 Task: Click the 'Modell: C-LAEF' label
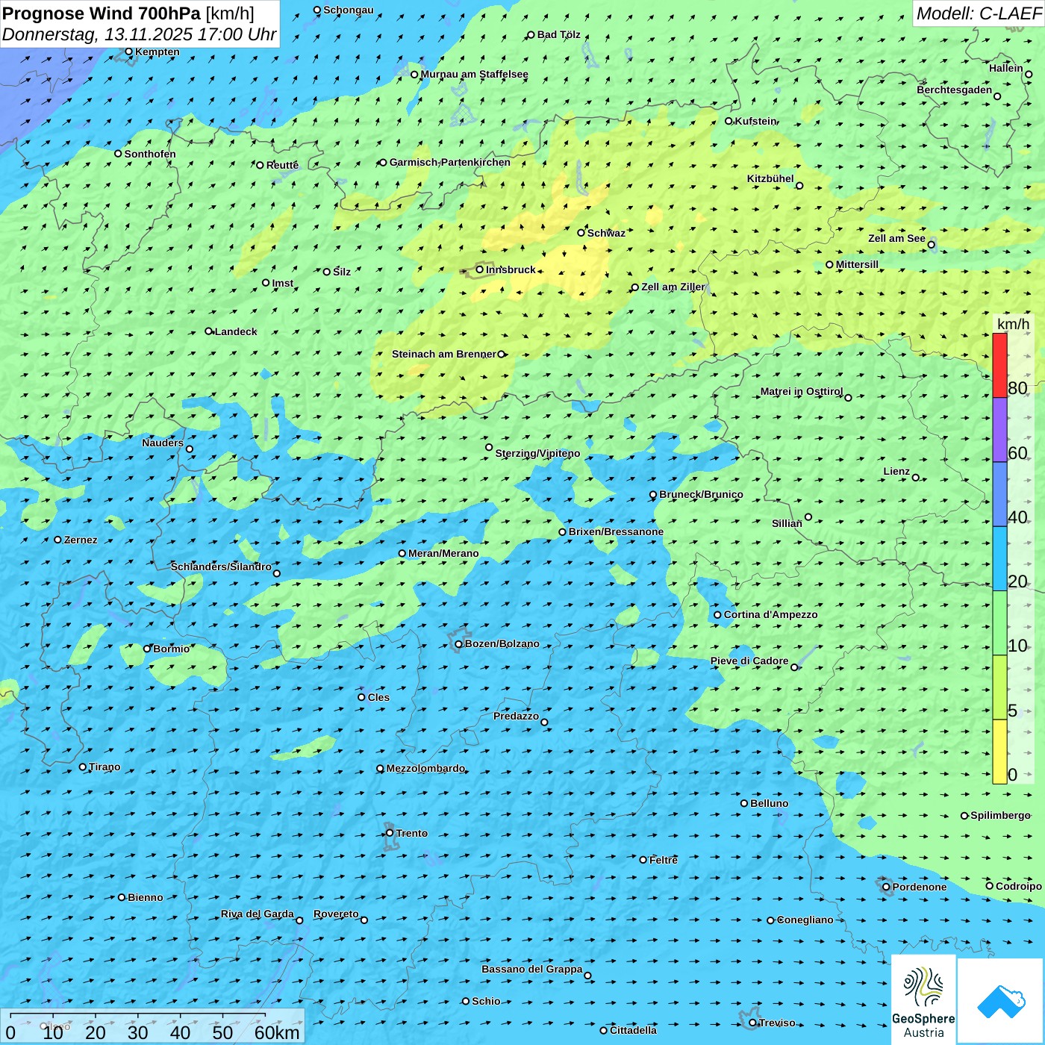(x=978, y=13)
